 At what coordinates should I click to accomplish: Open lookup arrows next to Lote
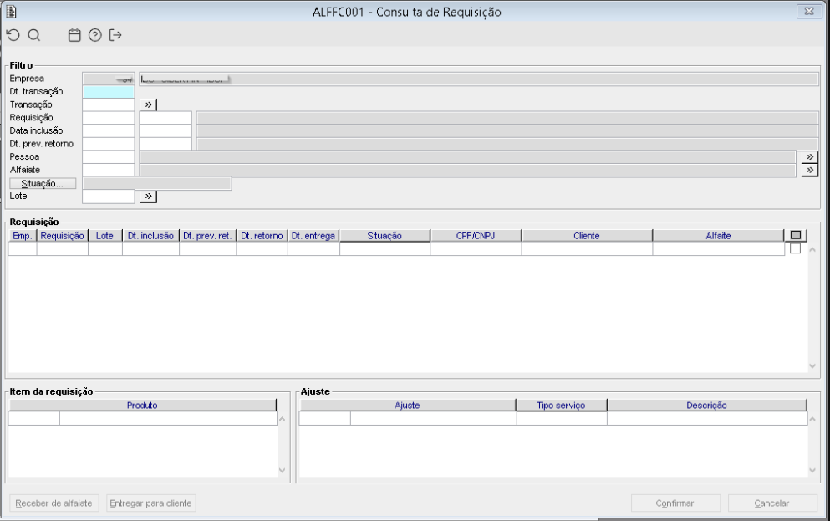coord(148,197)
